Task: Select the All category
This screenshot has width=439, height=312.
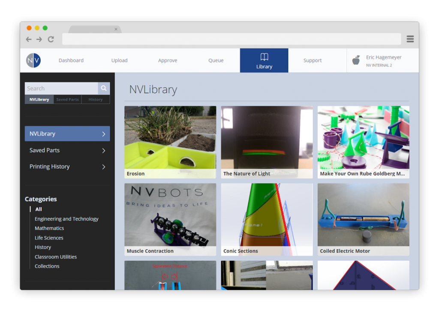Action: 38,209
